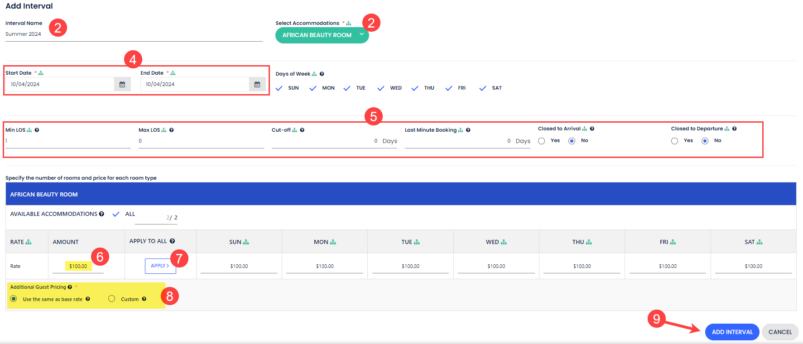Uncheck the SUN day of week checkbox

click(x=279, y=88)
